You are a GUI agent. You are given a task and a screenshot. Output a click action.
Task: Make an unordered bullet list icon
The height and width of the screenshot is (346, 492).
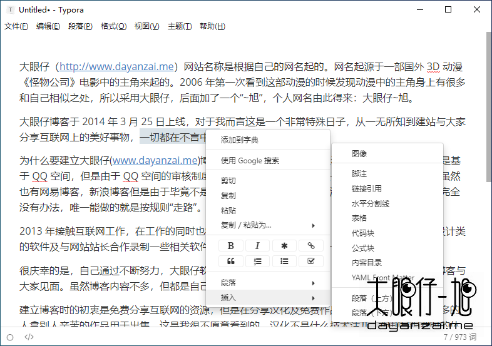(x=284, y=261)
